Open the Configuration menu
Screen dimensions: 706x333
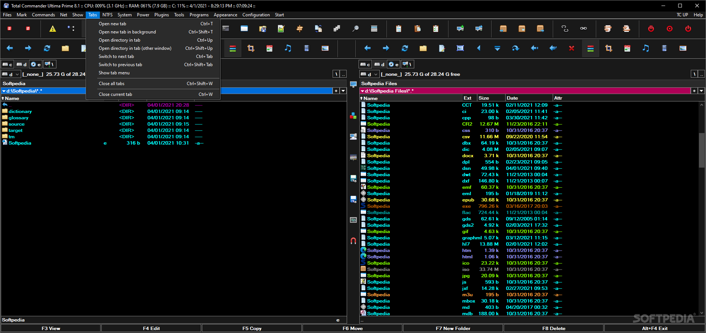256,15
